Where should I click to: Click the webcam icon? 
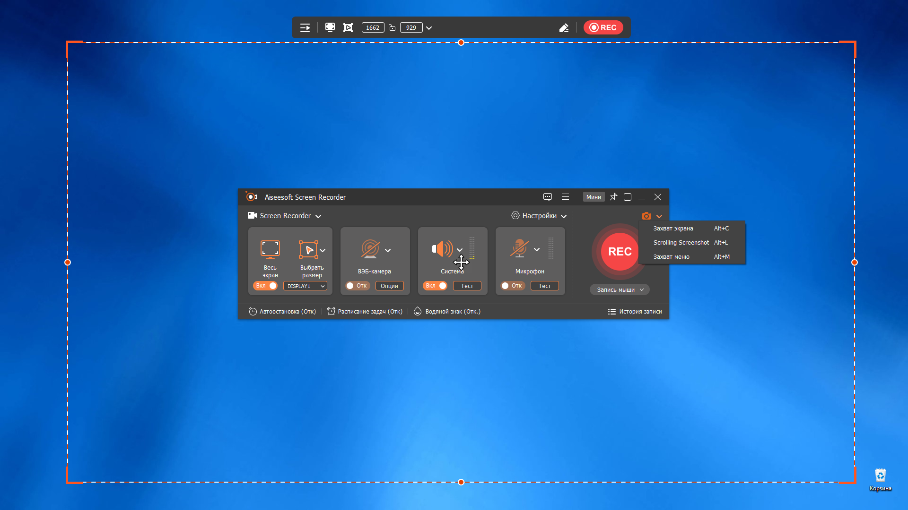point(370,249)
